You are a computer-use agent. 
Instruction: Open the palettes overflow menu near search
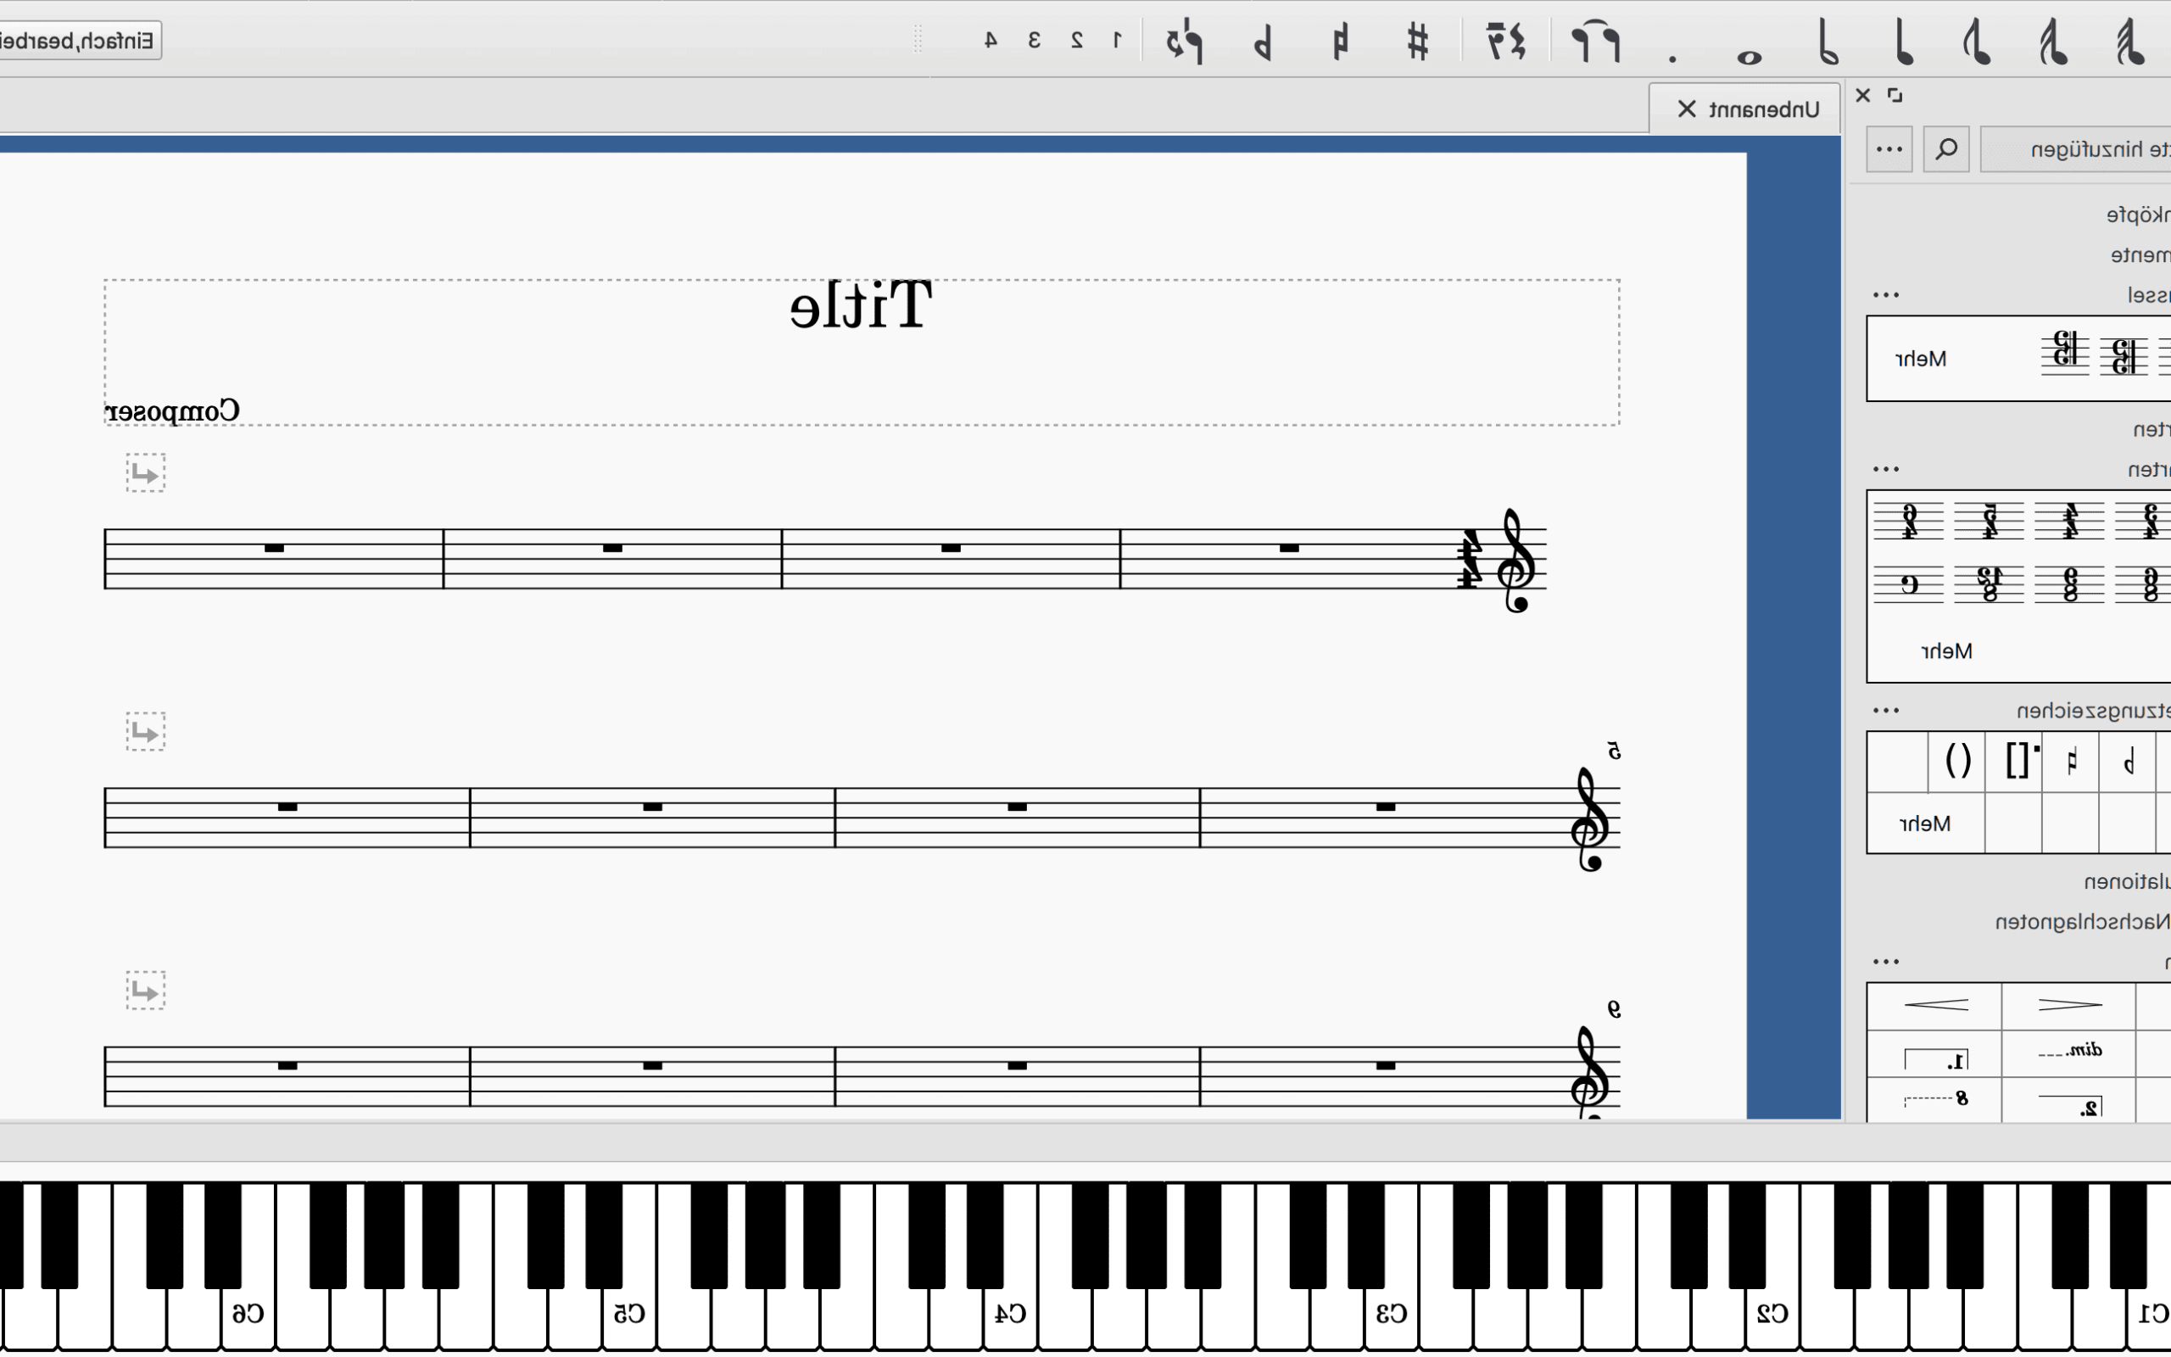[1889, 148]
